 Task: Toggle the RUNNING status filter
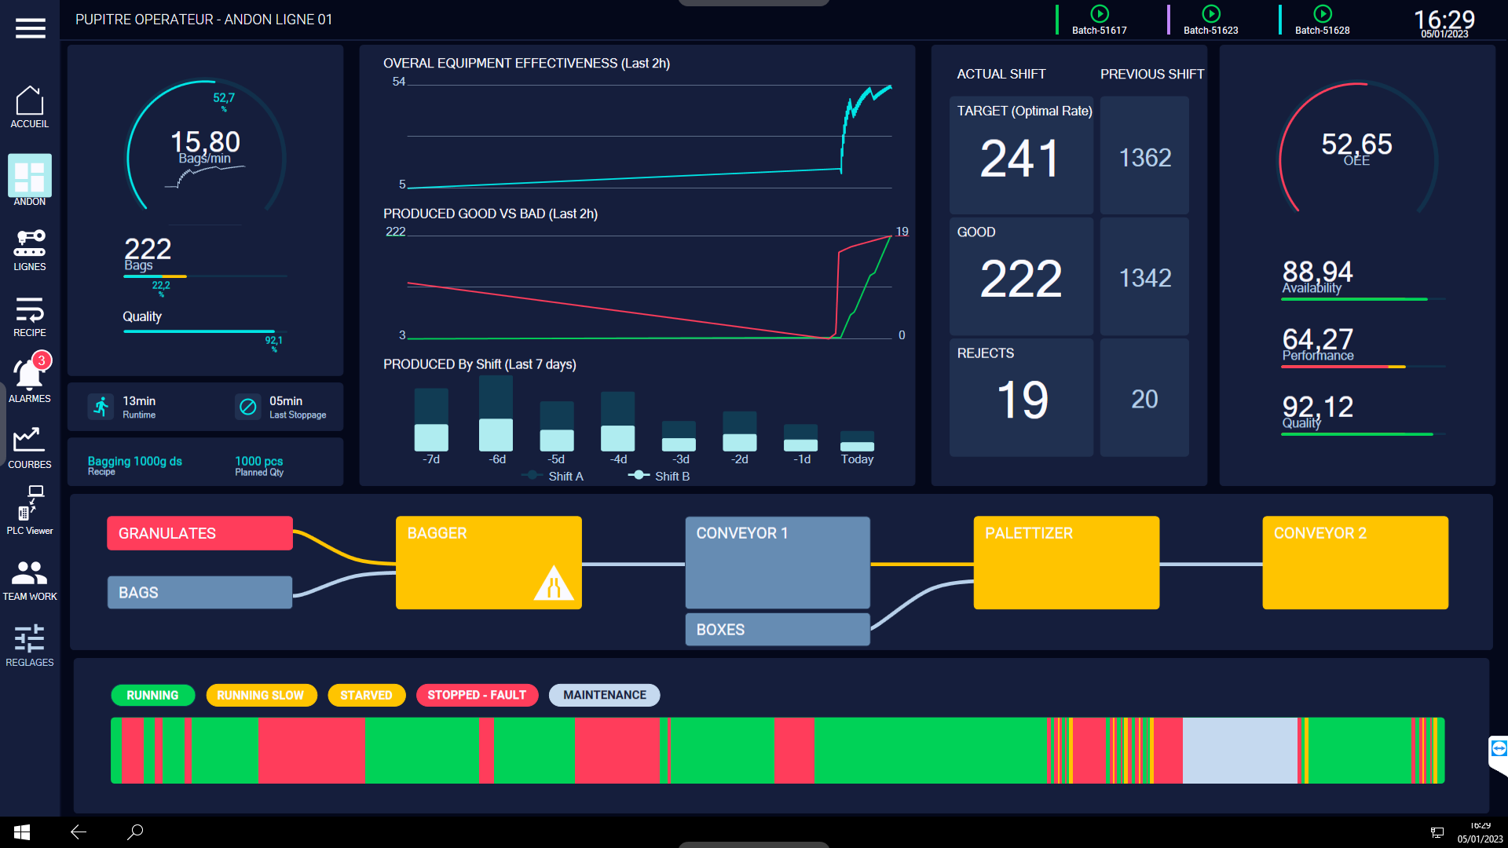tap(152, 695)
